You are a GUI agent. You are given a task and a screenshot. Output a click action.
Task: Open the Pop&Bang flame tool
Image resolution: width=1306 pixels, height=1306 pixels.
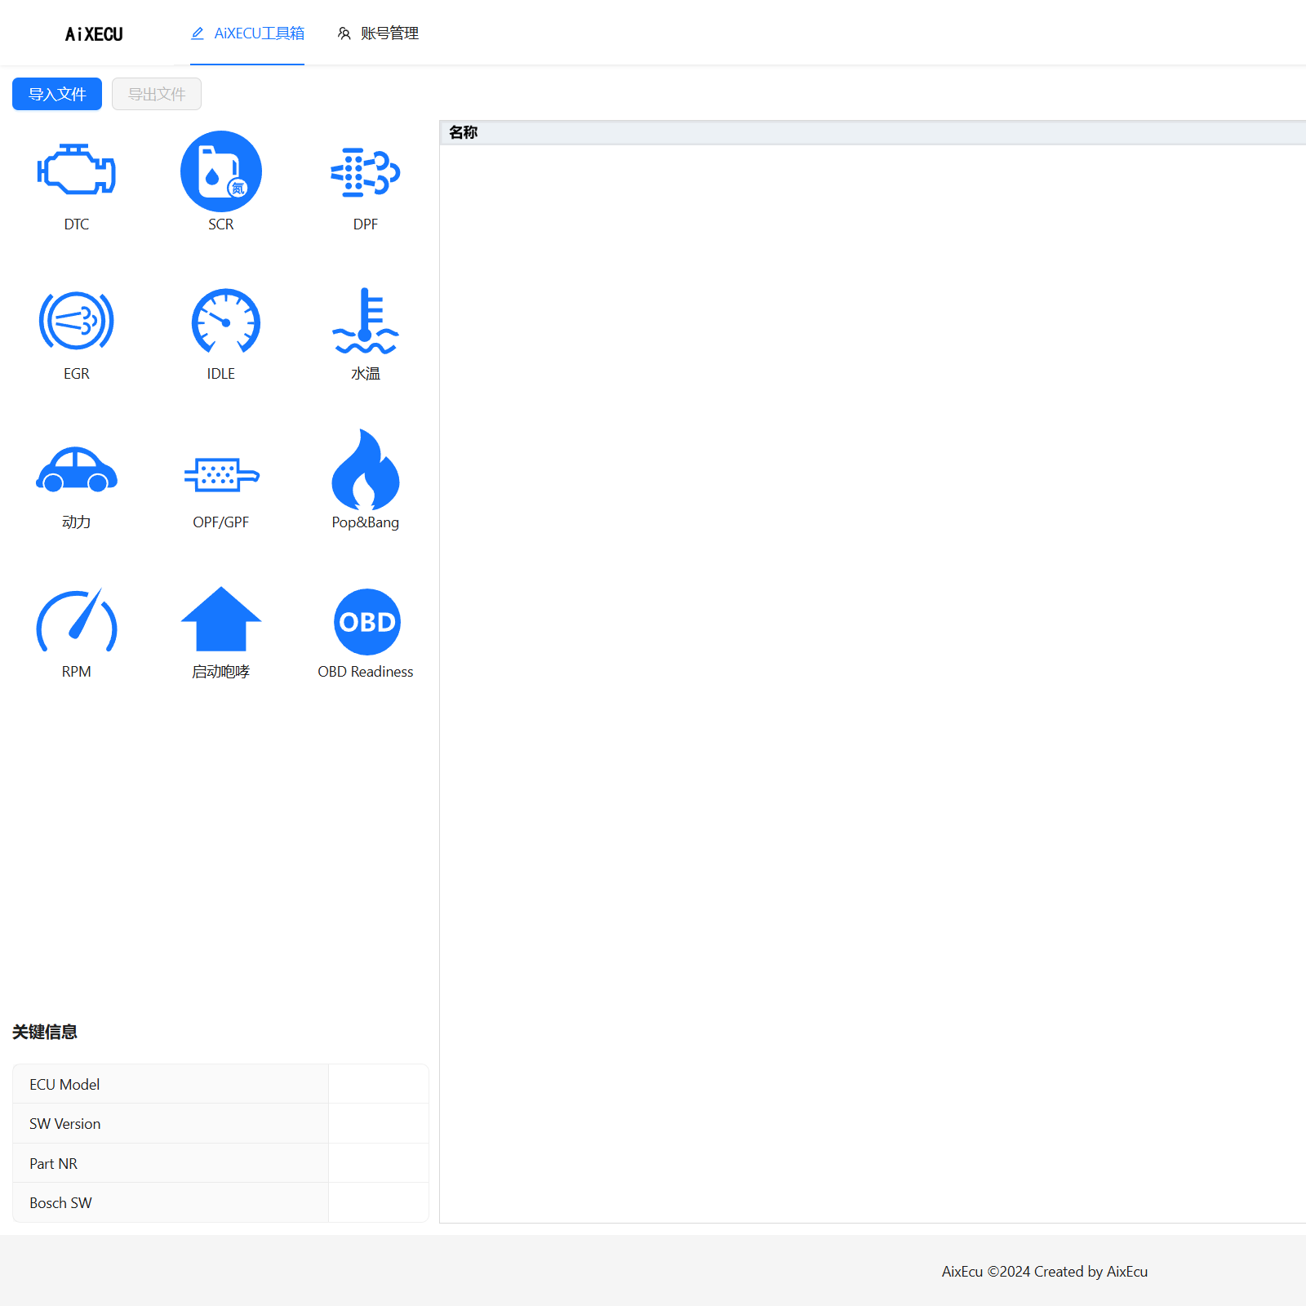pyautogui.click(x=365, y=471)
